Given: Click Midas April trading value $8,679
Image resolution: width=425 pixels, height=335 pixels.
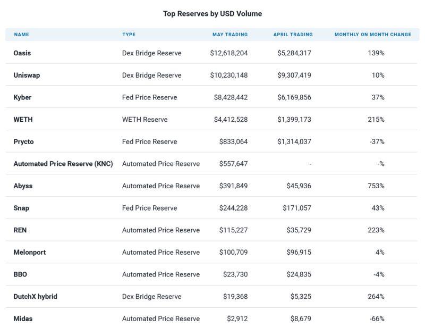Looking at the screenshot, I should 301,319.
